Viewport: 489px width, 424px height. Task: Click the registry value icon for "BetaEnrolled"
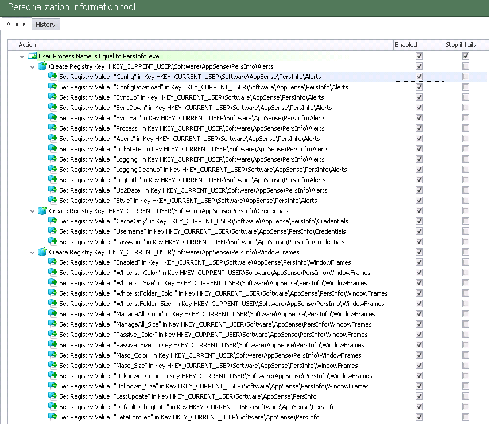pyautogui.click(x=53, y=417)
